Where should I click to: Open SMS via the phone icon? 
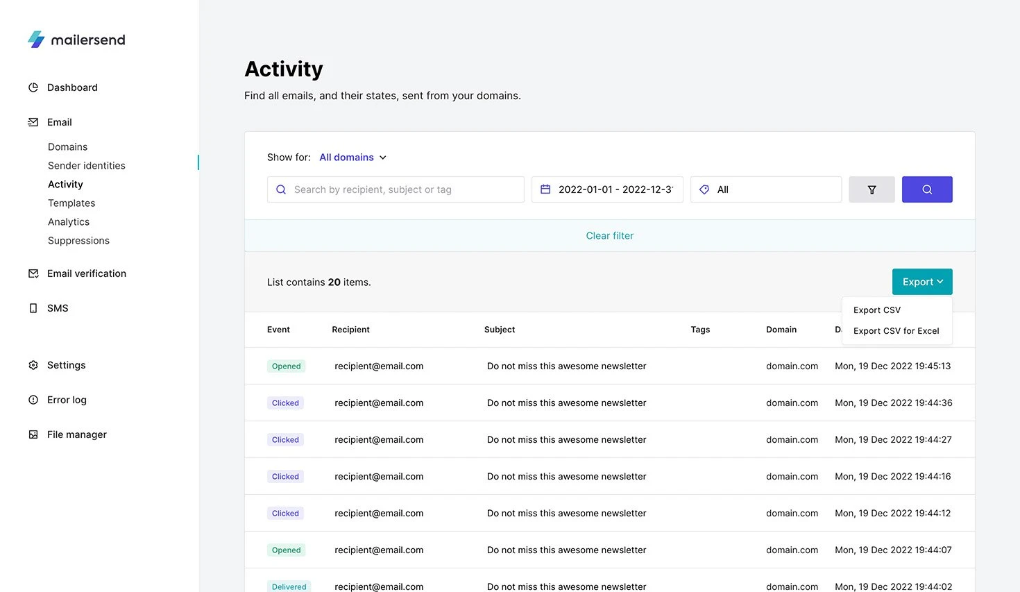(x=33, y=308)
